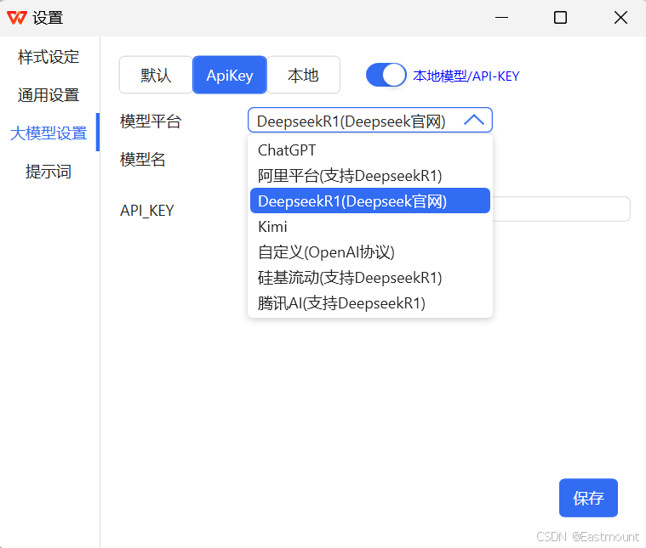
Task: Maximize the 设置 window
Action: click(x=560, y=18)
